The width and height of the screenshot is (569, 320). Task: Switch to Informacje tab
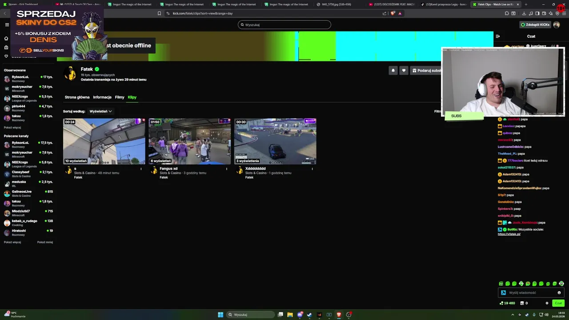pyautogui.click(x=102, y=97)
